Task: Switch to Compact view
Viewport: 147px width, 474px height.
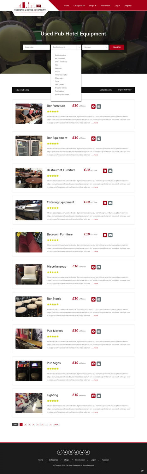Action: [106, 90]
